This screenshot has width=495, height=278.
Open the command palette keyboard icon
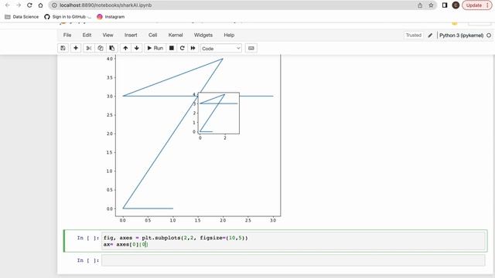pyautogui.click(x=251, y=48)
